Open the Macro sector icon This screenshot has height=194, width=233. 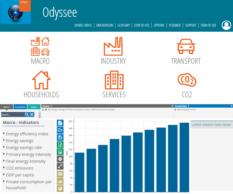(40, 47)
